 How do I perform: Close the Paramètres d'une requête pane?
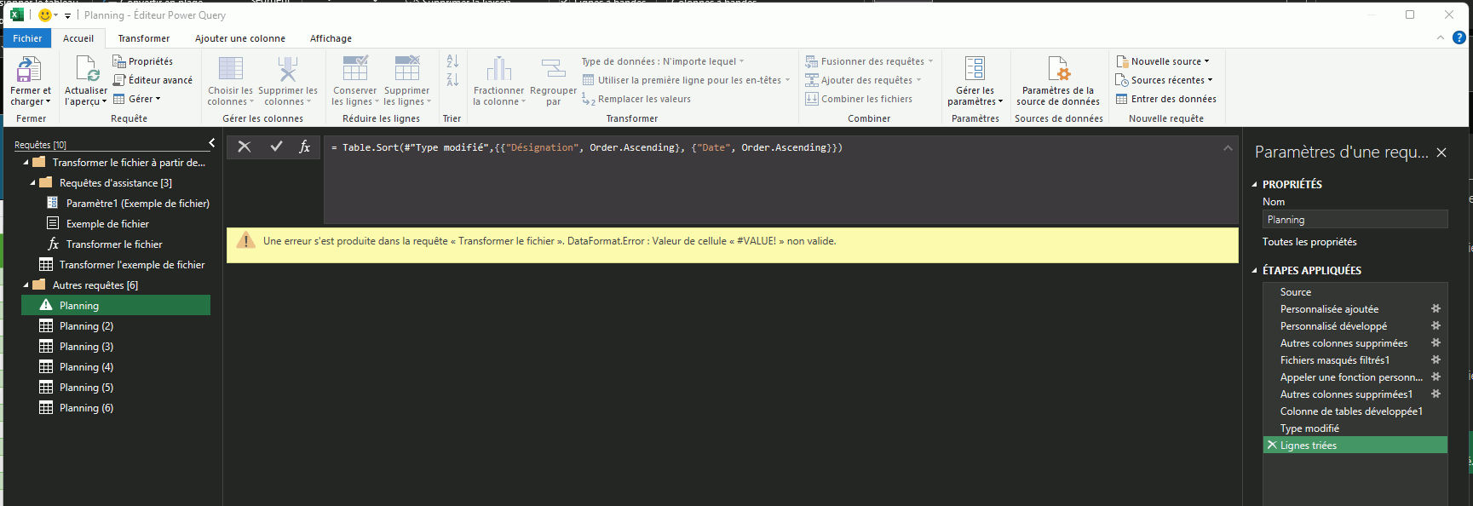pyautogui.click(x=1441, y=152)
